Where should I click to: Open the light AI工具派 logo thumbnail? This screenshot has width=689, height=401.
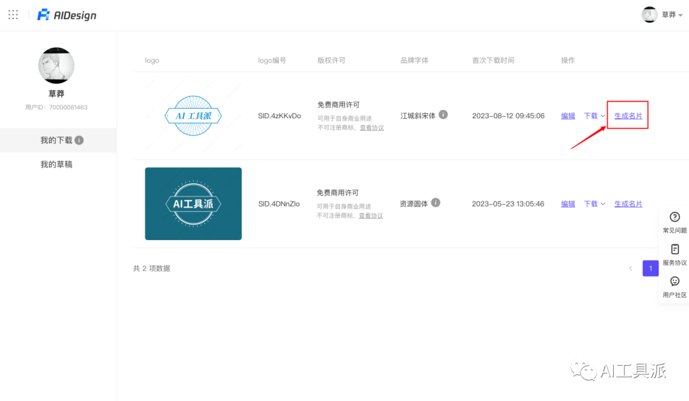click(x=193, y=116)
